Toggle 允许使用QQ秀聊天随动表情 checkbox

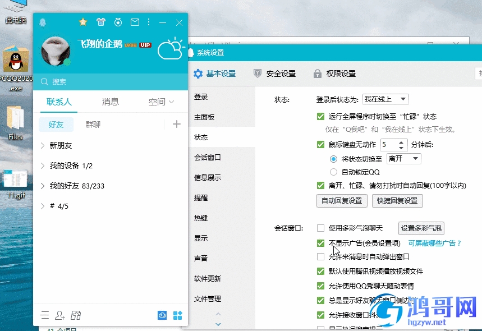point(320,286)
